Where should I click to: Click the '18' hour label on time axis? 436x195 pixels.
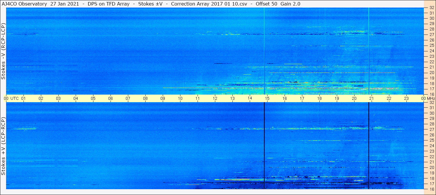(319, 98)
